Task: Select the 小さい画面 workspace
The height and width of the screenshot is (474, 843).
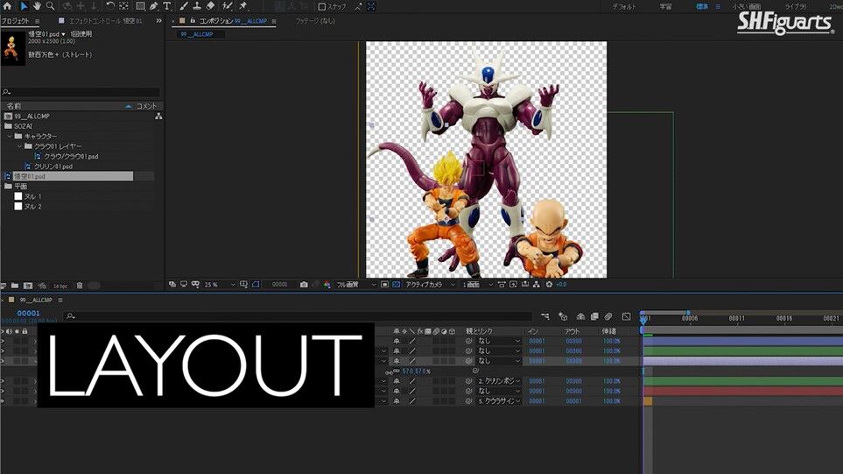Action: [746, 6]
